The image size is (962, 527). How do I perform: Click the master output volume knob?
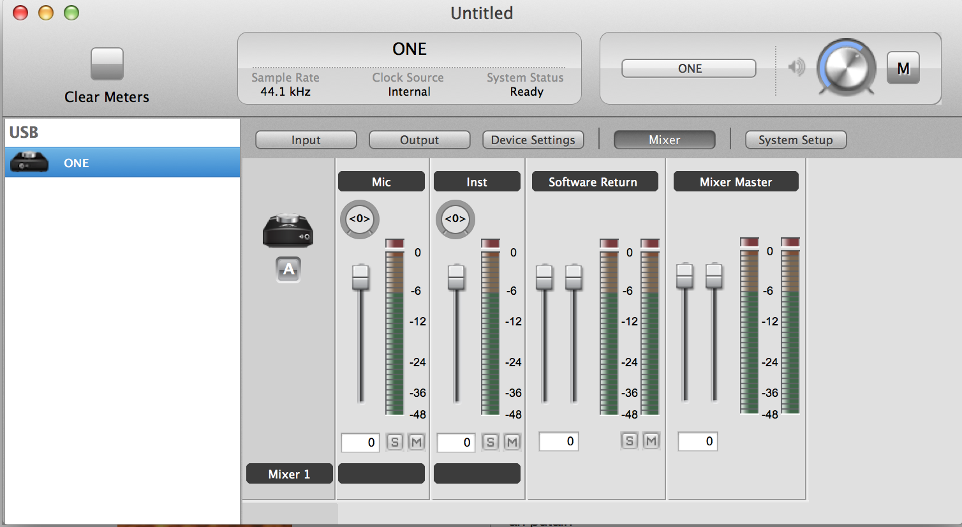(x=845, y=67)
